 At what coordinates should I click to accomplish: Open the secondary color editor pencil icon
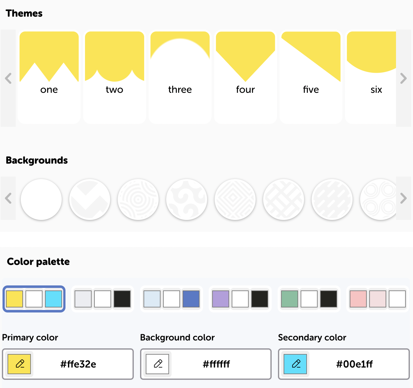(x=295, y=364)
